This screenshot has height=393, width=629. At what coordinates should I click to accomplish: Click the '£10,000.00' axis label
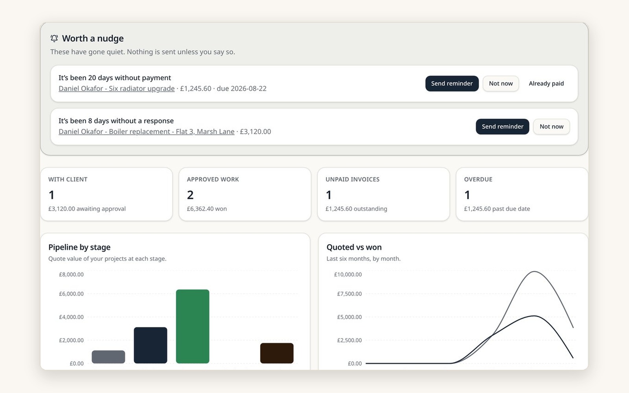(x=348, y=274)
